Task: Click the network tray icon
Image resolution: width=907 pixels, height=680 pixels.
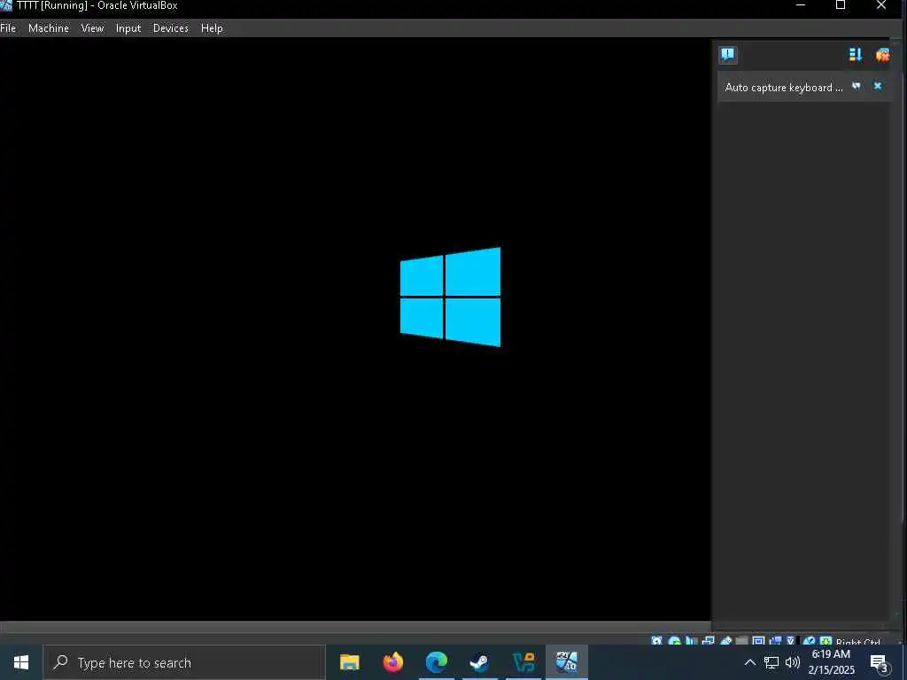Action: click(771, 662)
